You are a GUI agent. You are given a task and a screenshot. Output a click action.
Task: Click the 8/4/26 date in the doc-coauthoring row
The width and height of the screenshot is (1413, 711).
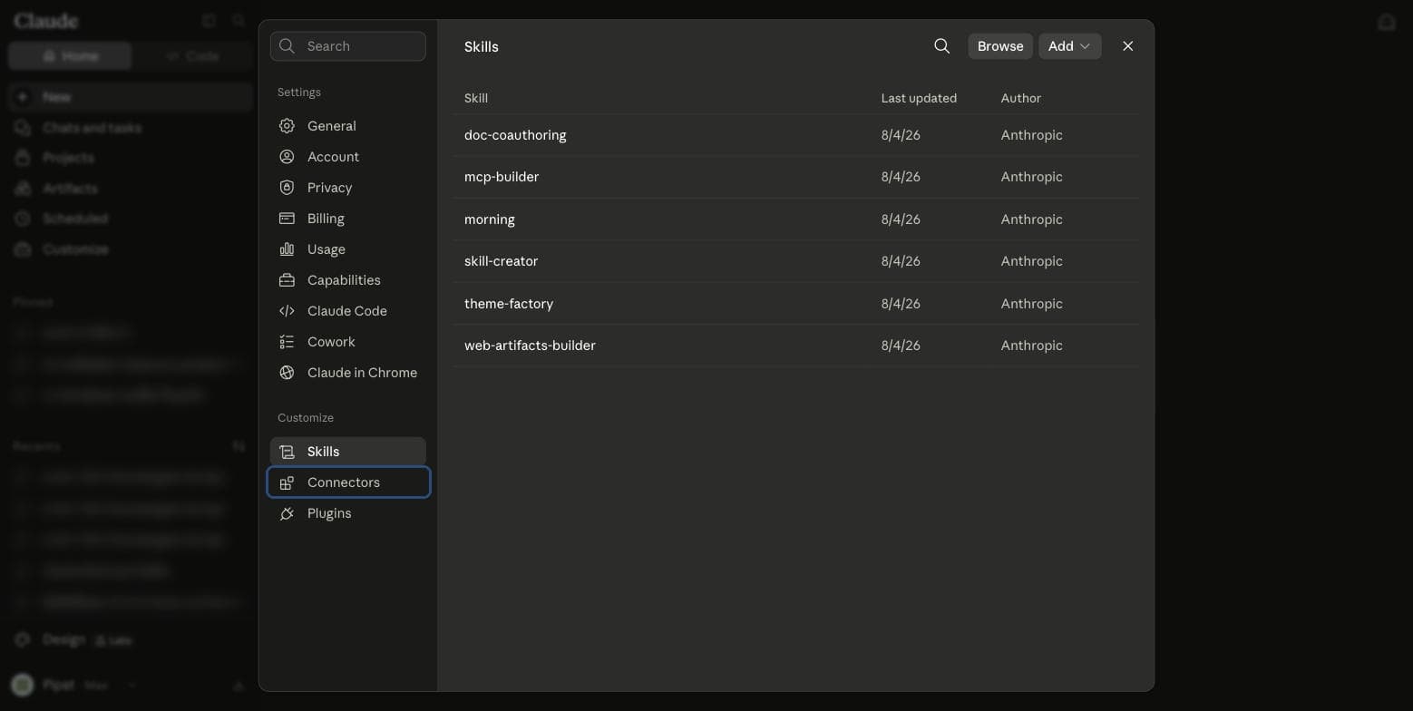tap(901, 135)
